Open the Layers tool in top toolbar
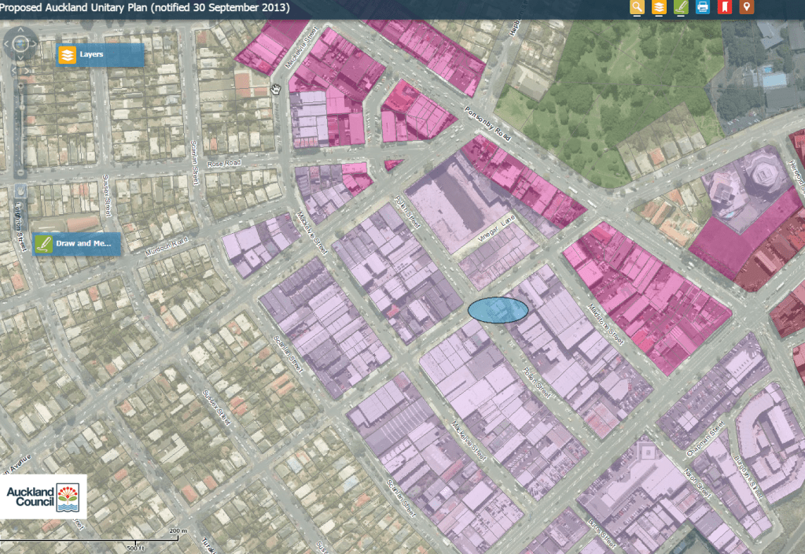The height and width of the screenshot is (554, 805). pos(659,8)
